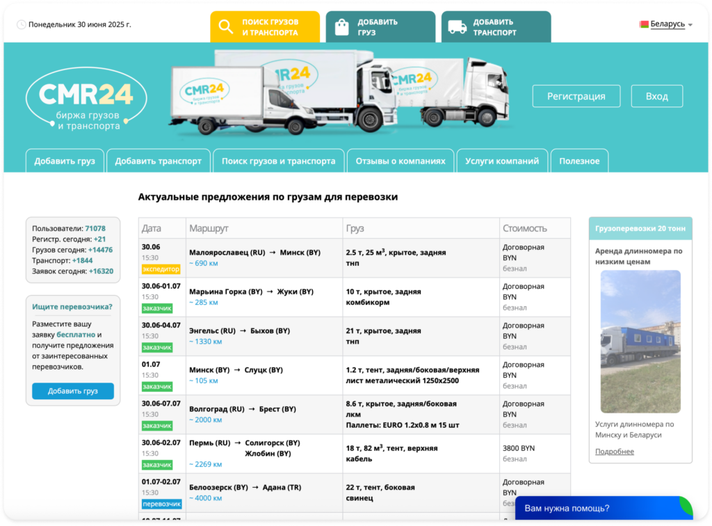The width and height of the screenshot is (712, 526).
Task: Select the Полезное tab
Action: pos(579,161)
